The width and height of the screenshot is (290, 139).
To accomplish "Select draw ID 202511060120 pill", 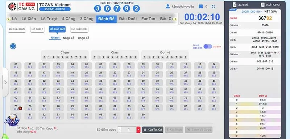I will pyautogui.click(x=55, y=9).
